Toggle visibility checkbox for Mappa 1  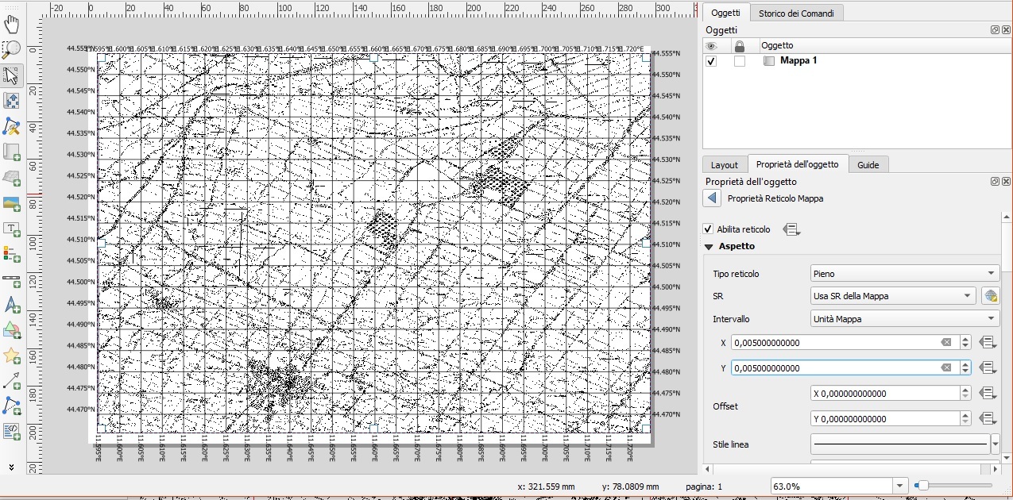pyautogui.click(x=711, y=61)
